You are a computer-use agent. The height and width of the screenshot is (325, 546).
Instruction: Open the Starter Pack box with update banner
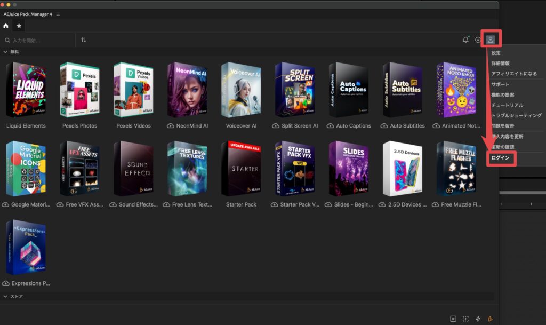pyautogui.click(x=241, y=169)
